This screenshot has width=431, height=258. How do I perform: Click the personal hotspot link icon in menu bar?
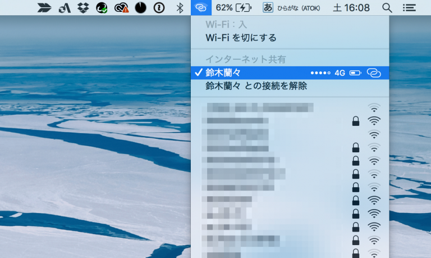pyautogui.click(x=201, y=8)
